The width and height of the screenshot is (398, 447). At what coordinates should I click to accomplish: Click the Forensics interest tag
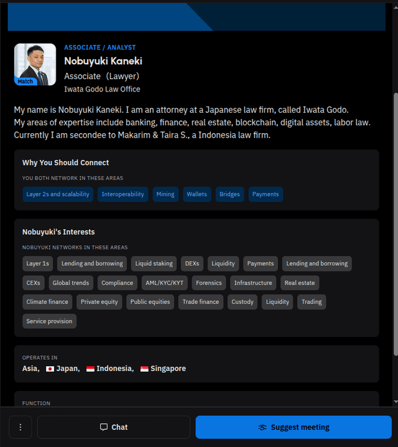tap(209, 283)
